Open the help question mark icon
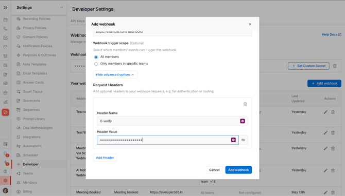This screenshot has width=345, height=196. [x=6, y=171]
